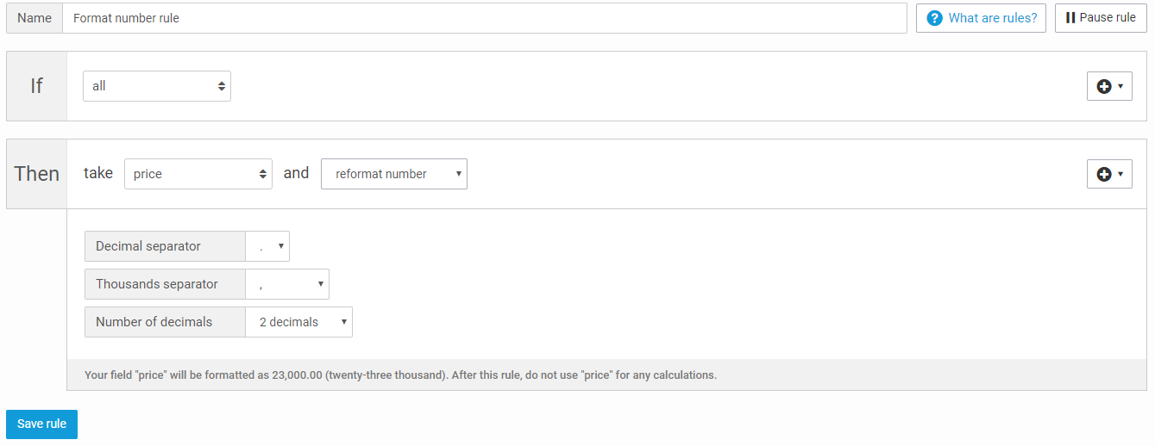The image size is (1155, 446).
Task: Choose a decimal separator from its dropdown
Action: (267, 246)
